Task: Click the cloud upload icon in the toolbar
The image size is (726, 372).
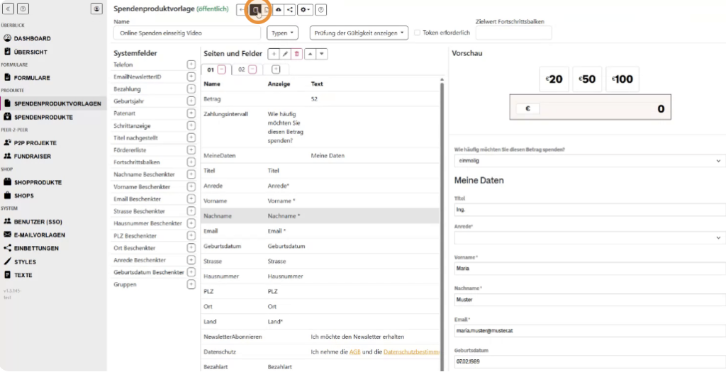Action: 278,9
